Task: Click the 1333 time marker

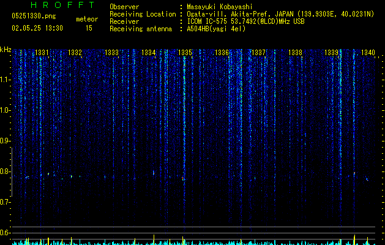Action: (x=112, y=53)
